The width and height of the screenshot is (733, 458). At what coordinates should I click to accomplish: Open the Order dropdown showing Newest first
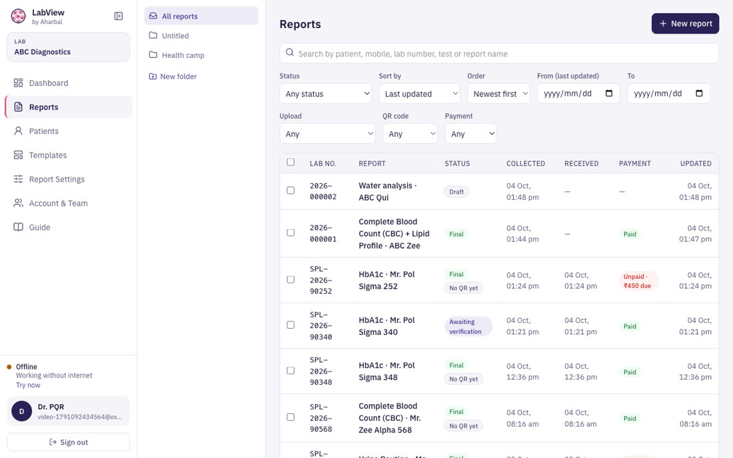(x=499, y=94)
